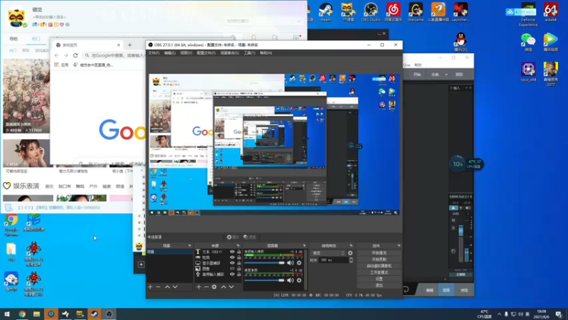Open the File menu in OBS
Viewport: 568px width, 320px height.
tap(154, 53)
